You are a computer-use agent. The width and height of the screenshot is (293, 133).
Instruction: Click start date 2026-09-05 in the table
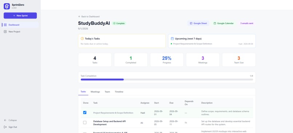click(x=158, y=123)
